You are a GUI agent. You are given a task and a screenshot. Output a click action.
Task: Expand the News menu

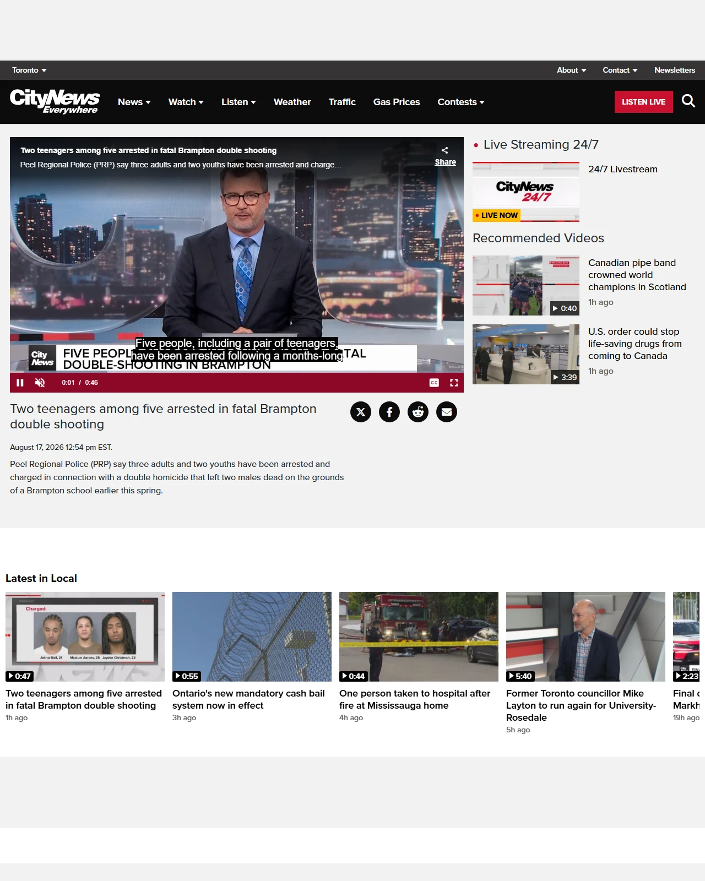pyautogui.click(x=134, y=102)
